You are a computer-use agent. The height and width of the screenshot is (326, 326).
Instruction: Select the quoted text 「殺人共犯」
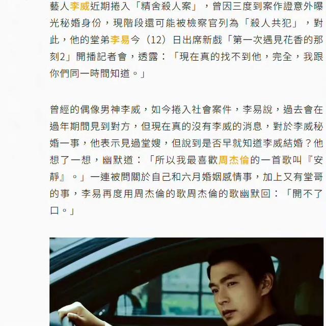pyautogui.click(x=271, y=23)
